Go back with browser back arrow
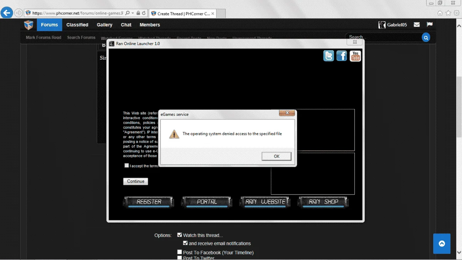462x260 pixels. click(7, 13)
